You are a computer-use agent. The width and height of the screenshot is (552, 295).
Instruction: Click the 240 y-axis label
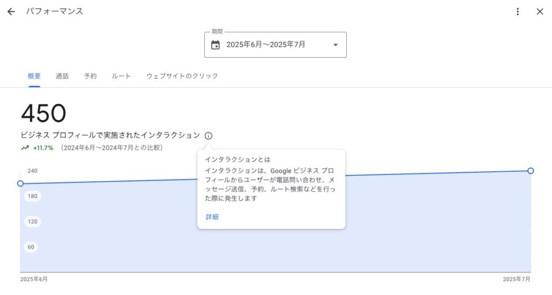(32, 171)
